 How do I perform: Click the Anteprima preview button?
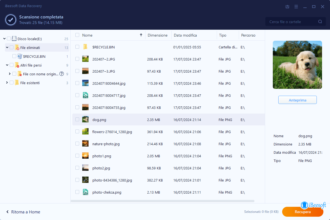pos(297,100)
